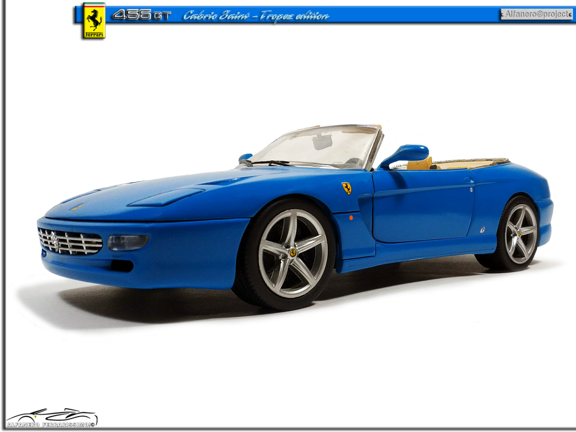Image resolution: width=576 pixels, height=432 pixels.
Task: Click the "Alfanero@project" label
Action: coord(537,14)
